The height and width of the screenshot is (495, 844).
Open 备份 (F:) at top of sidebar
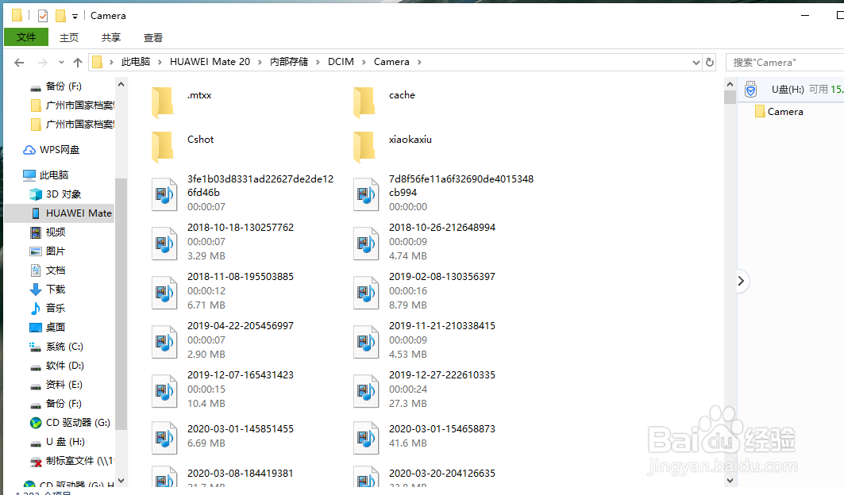[56, 86]
